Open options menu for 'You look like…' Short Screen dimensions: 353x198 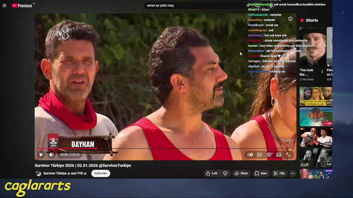(x=322, y=72)
